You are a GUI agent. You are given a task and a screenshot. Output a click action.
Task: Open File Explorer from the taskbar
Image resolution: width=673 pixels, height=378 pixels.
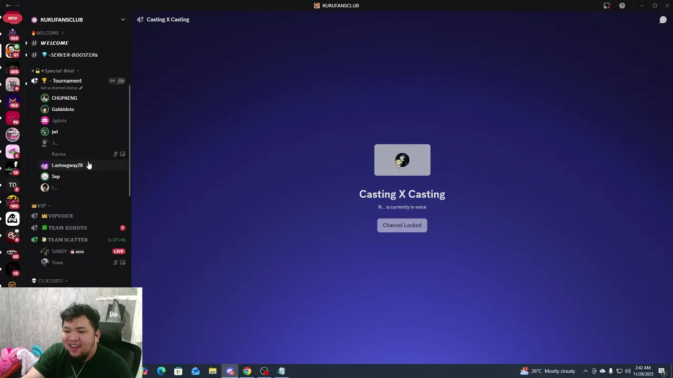coord(212,371)
